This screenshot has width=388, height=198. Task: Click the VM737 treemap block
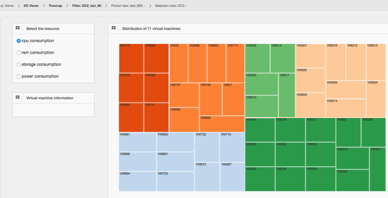tap(185, 95)
